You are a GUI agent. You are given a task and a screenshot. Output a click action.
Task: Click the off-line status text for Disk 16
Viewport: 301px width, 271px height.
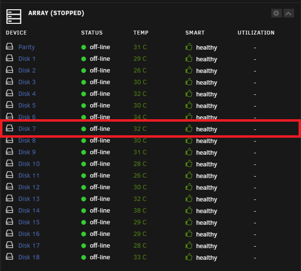100,234
